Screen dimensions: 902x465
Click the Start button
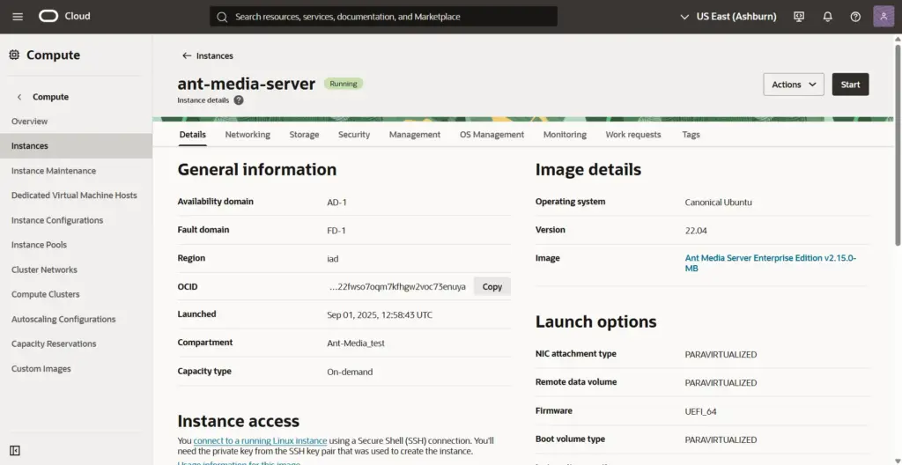850,85
